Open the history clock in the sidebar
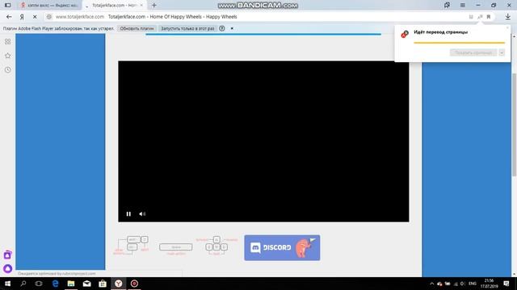Screen dimensions: 517x290 tap(7, 70)
